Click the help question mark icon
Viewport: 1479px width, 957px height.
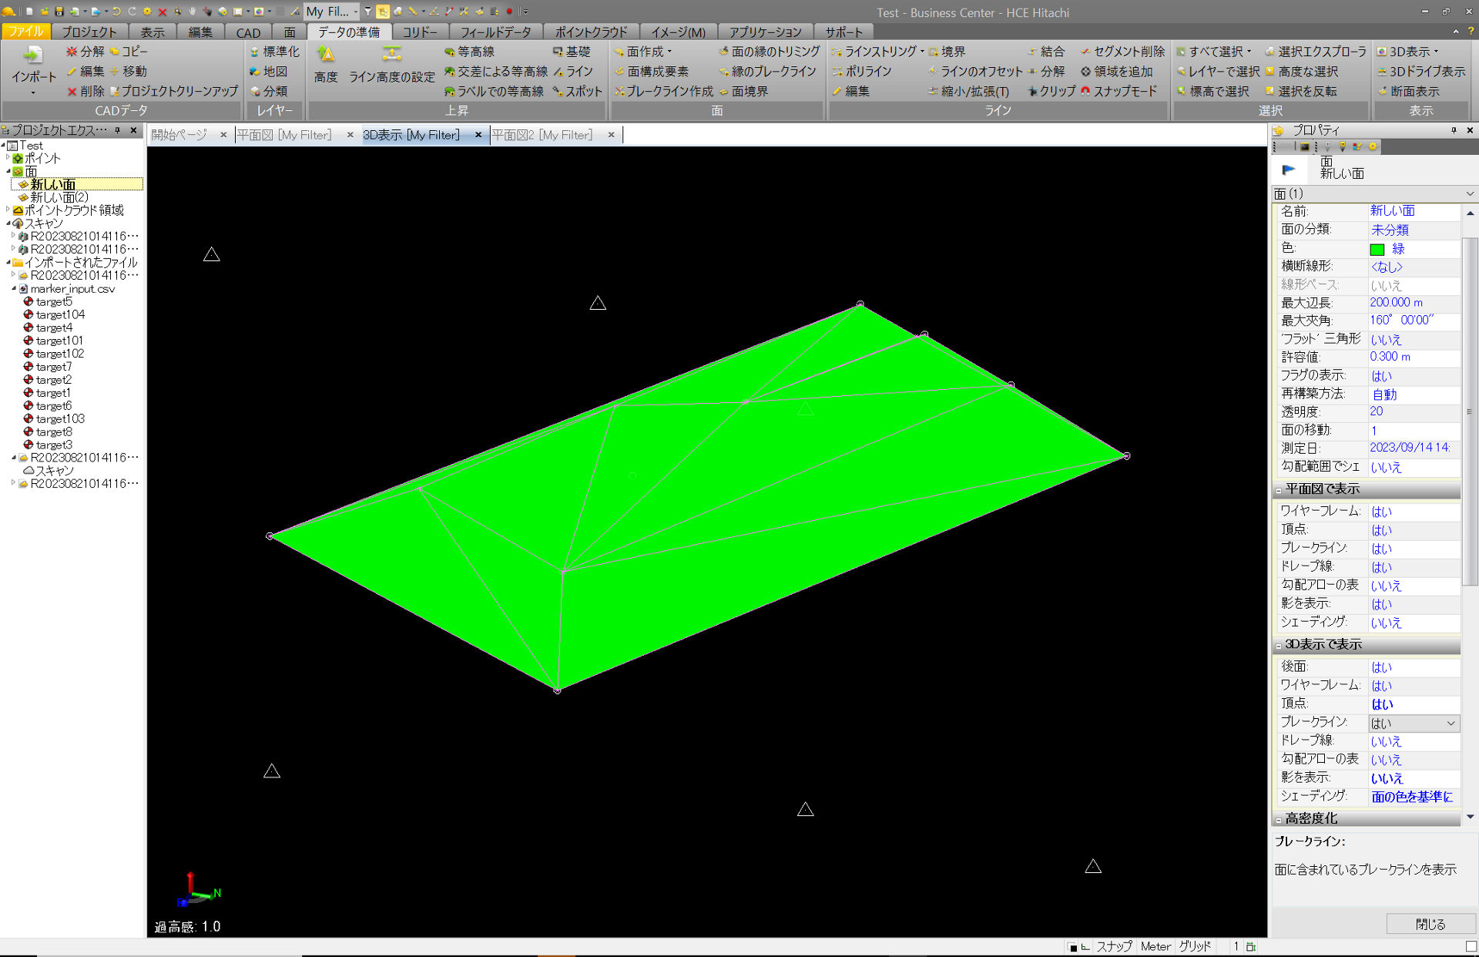1471,32
